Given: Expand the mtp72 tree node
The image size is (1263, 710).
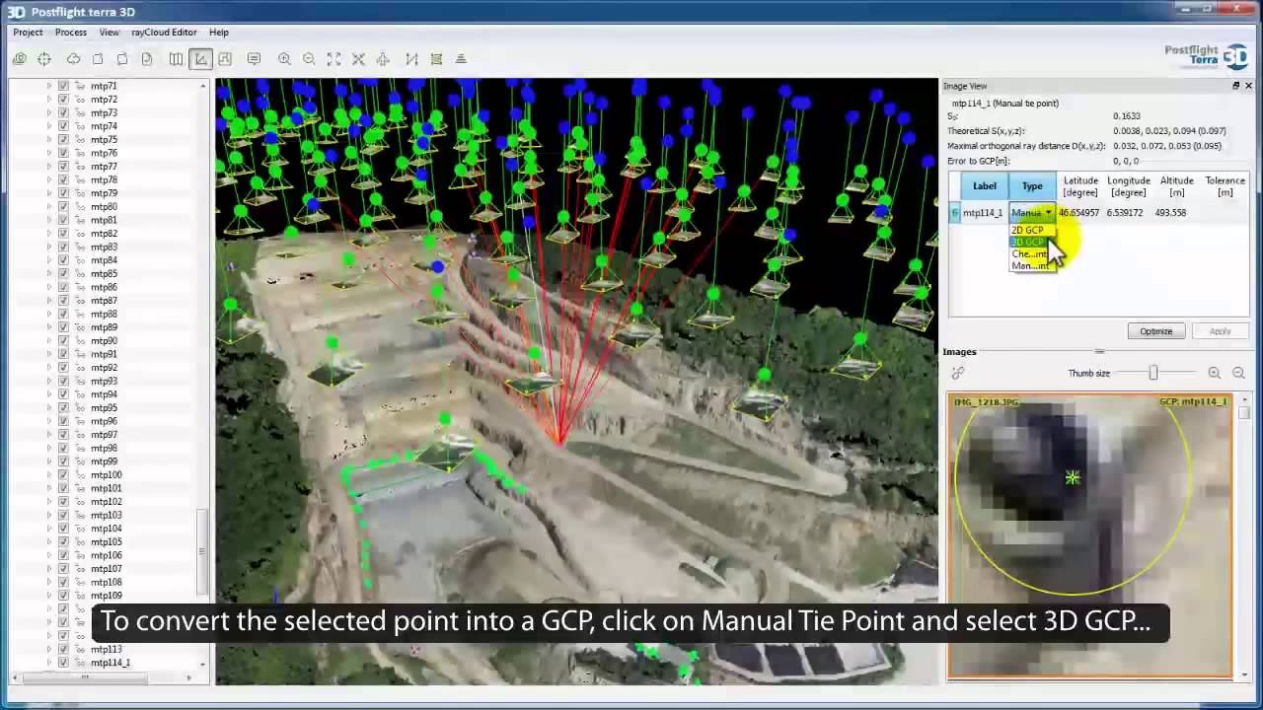Looking at the screenshot, I should point(48,100).
